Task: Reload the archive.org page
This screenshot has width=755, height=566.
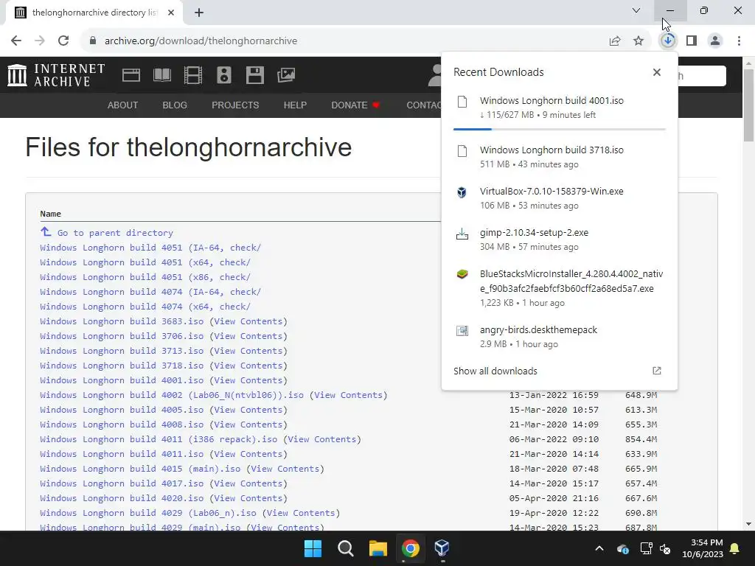Action: pyautogui.click(x=63, y=41)
